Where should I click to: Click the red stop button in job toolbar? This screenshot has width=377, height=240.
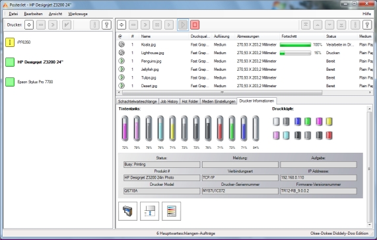click(x=195, y=25)
